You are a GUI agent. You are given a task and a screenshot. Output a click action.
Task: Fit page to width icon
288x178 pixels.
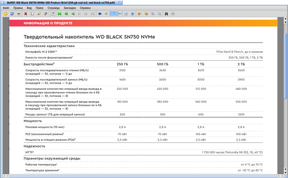pyautogui.click(x=126, y=14)
